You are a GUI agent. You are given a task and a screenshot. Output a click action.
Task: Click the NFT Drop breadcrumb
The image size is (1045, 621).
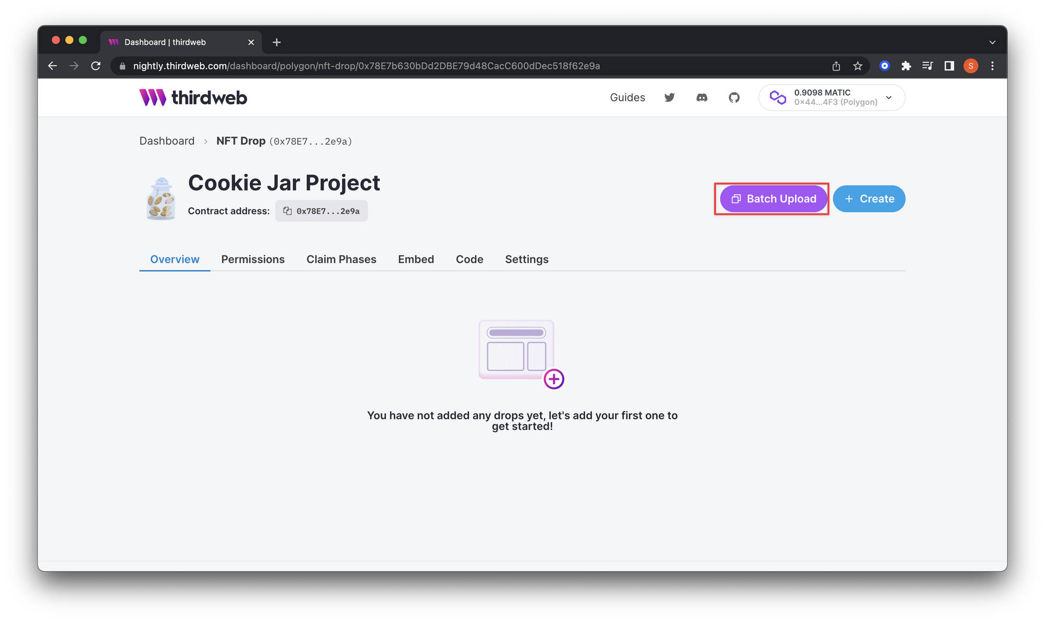(x=241, y=141)
